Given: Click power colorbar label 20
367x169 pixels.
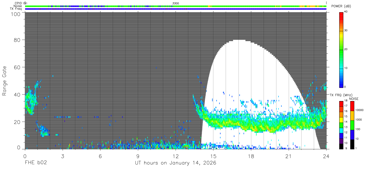Looking at the screenshot, I should point(346,49).
